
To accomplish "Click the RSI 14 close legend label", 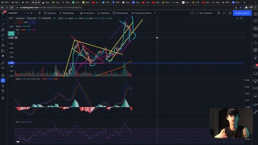I will point(21,122).
